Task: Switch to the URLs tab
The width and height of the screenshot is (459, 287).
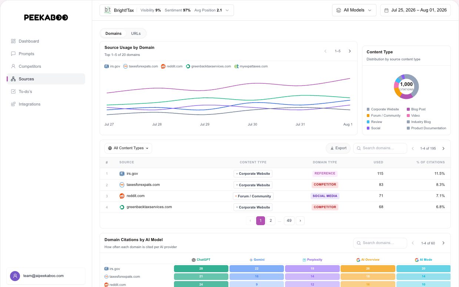Action: click(136, 33)
